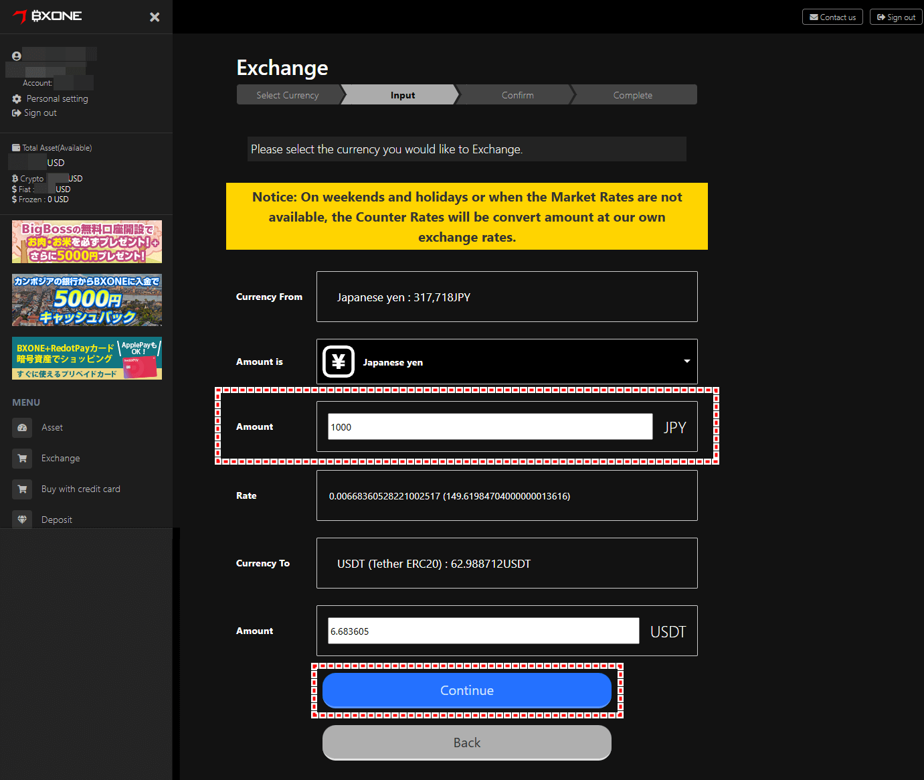Open Personal setting link
Viewport: 924px width, 780px height.
[58, 98]
